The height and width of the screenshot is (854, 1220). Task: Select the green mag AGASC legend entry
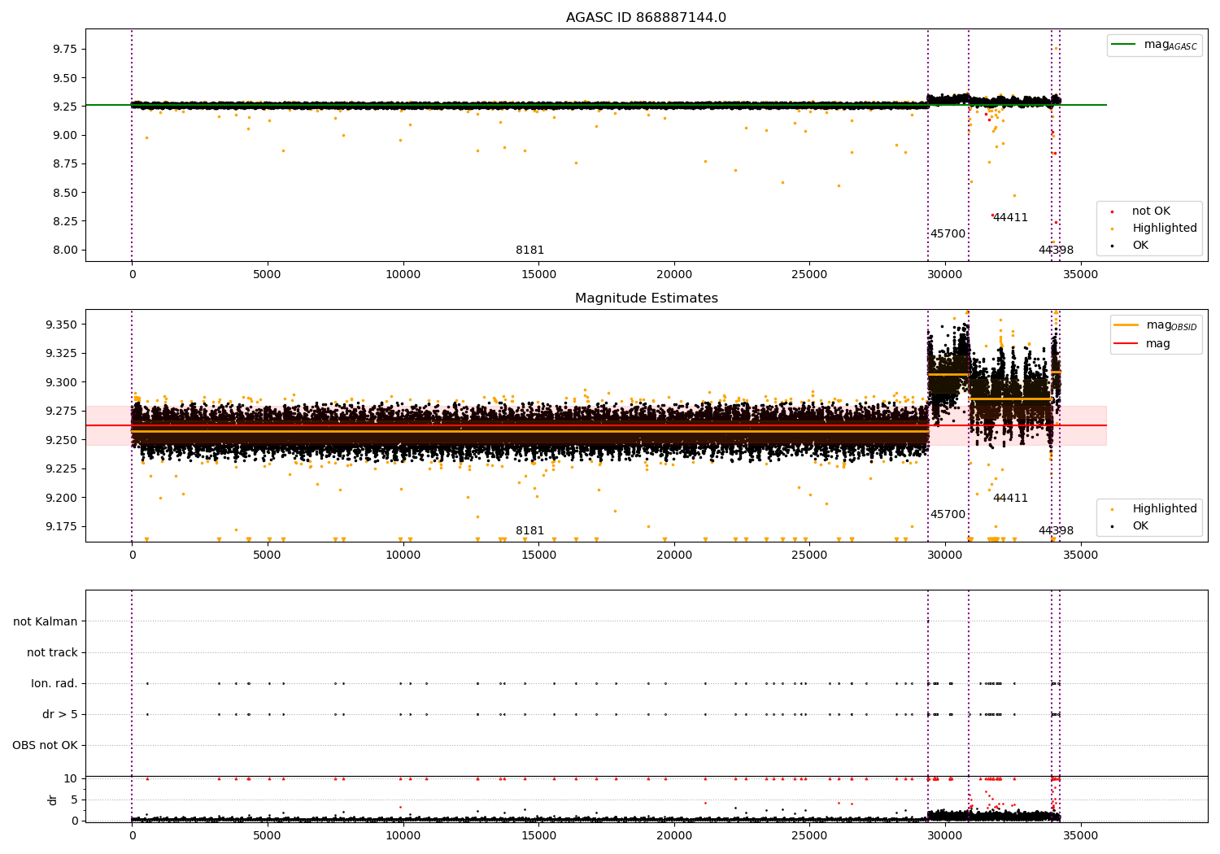tap(1154, 45)
